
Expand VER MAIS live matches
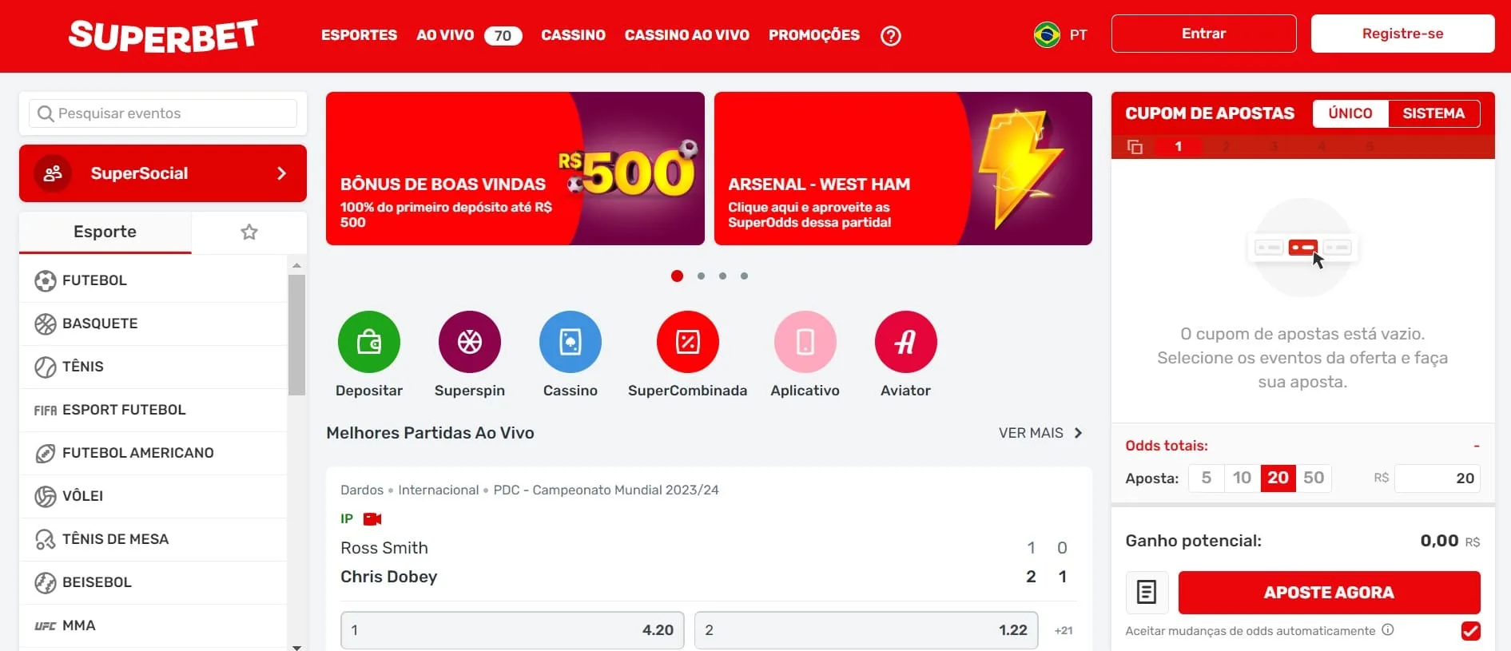click(1041, 433)
